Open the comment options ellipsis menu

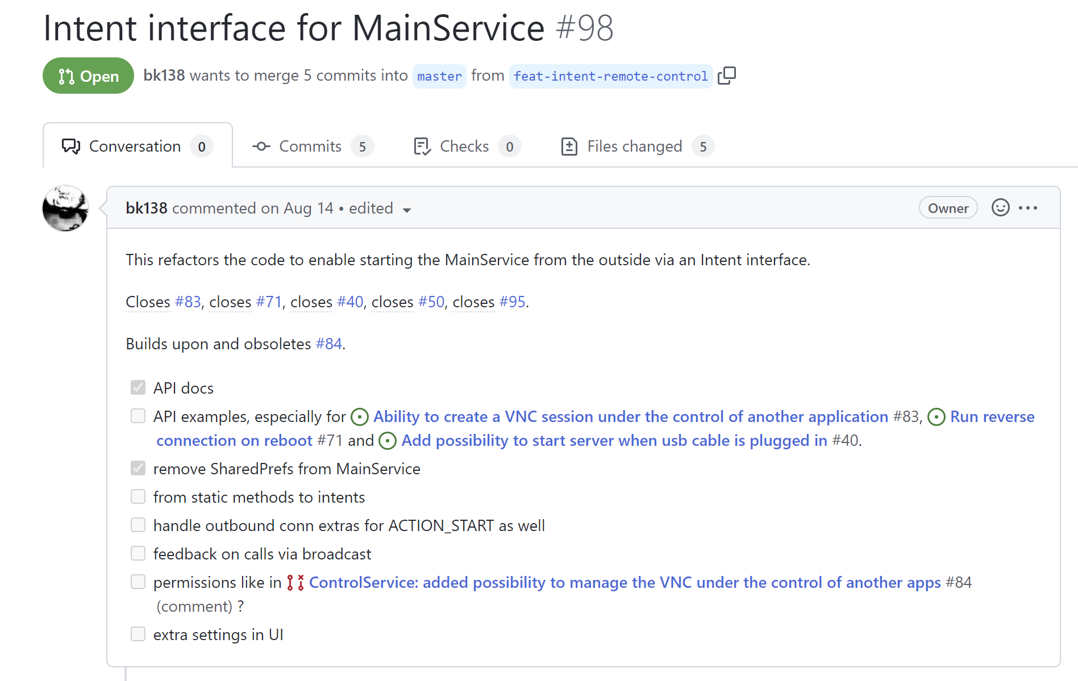(x=1028, y=208)
